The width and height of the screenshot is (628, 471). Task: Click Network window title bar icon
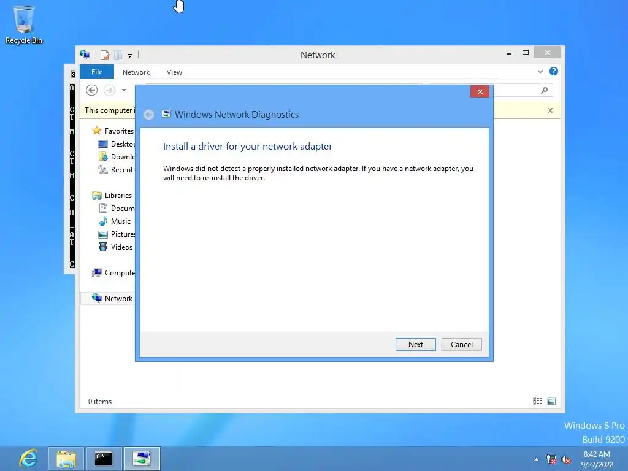point(85,55)
